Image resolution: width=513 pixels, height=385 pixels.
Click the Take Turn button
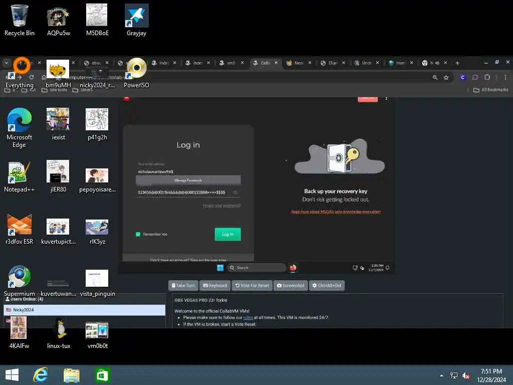click(x=183, y=285)
